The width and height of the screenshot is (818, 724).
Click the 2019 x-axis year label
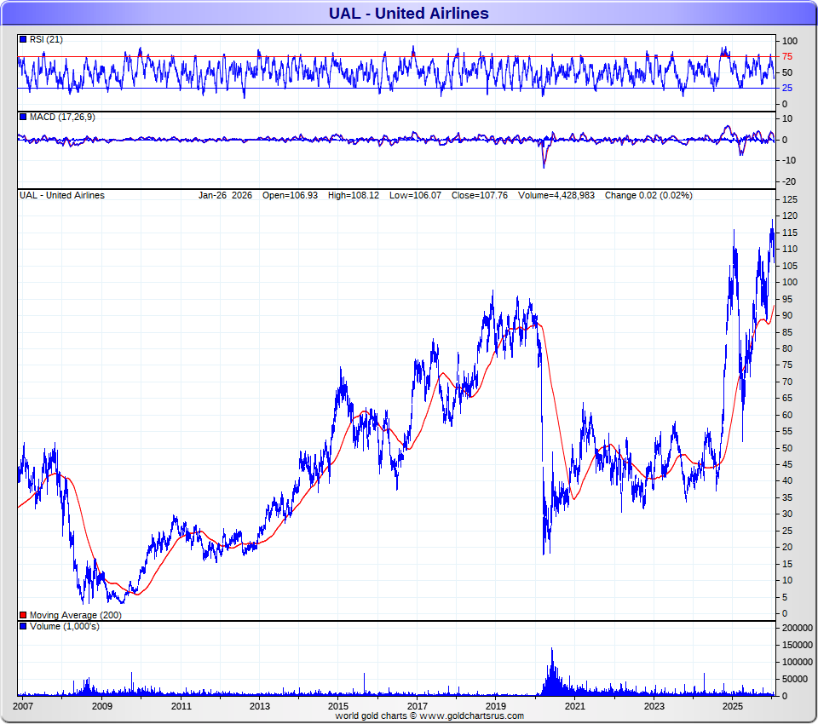496,706
